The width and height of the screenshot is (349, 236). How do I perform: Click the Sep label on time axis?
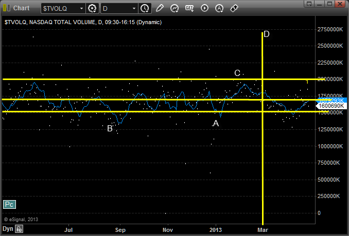120,230
